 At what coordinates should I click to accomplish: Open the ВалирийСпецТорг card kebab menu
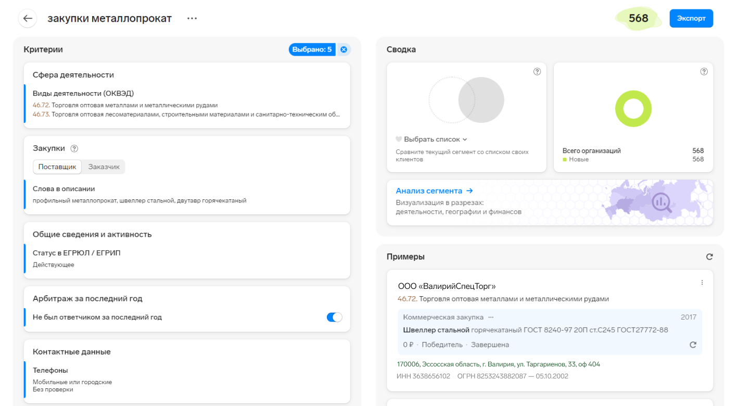(702, 283)
